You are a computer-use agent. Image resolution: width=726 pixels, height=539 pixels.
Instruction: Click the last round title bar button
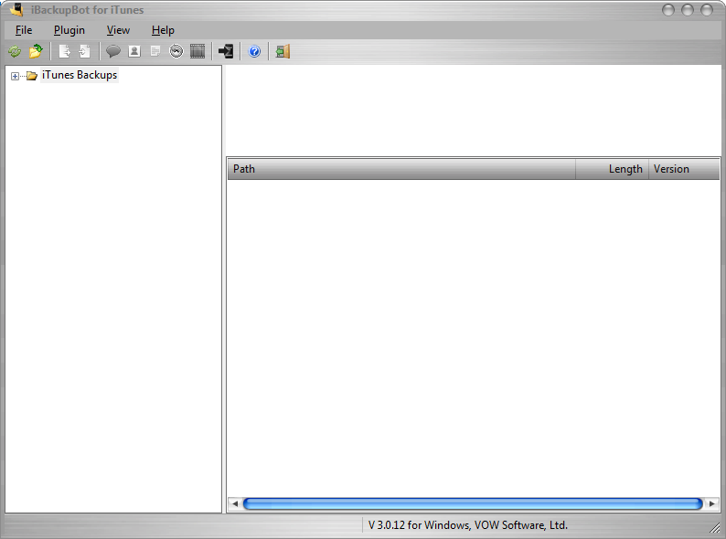tap(707, 10)
